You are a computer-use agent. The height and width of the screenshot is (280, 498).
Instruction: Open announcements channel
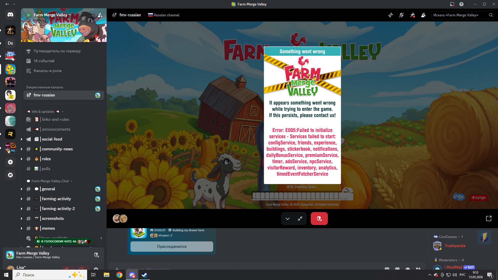pos(64,129)
